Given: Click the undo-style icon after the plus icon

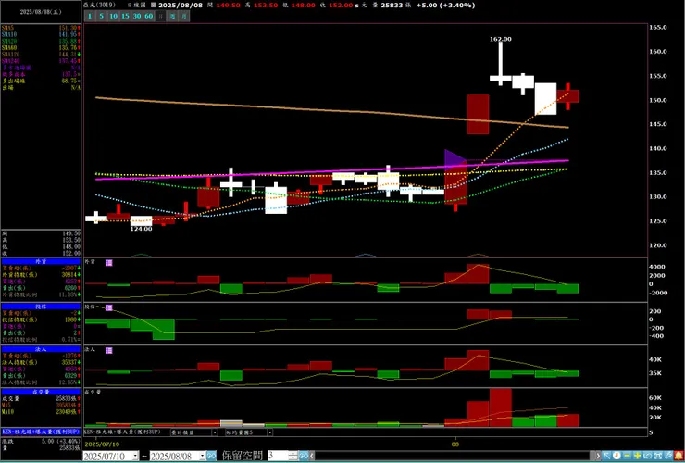Looking at the screenshot, I should 647,456.
